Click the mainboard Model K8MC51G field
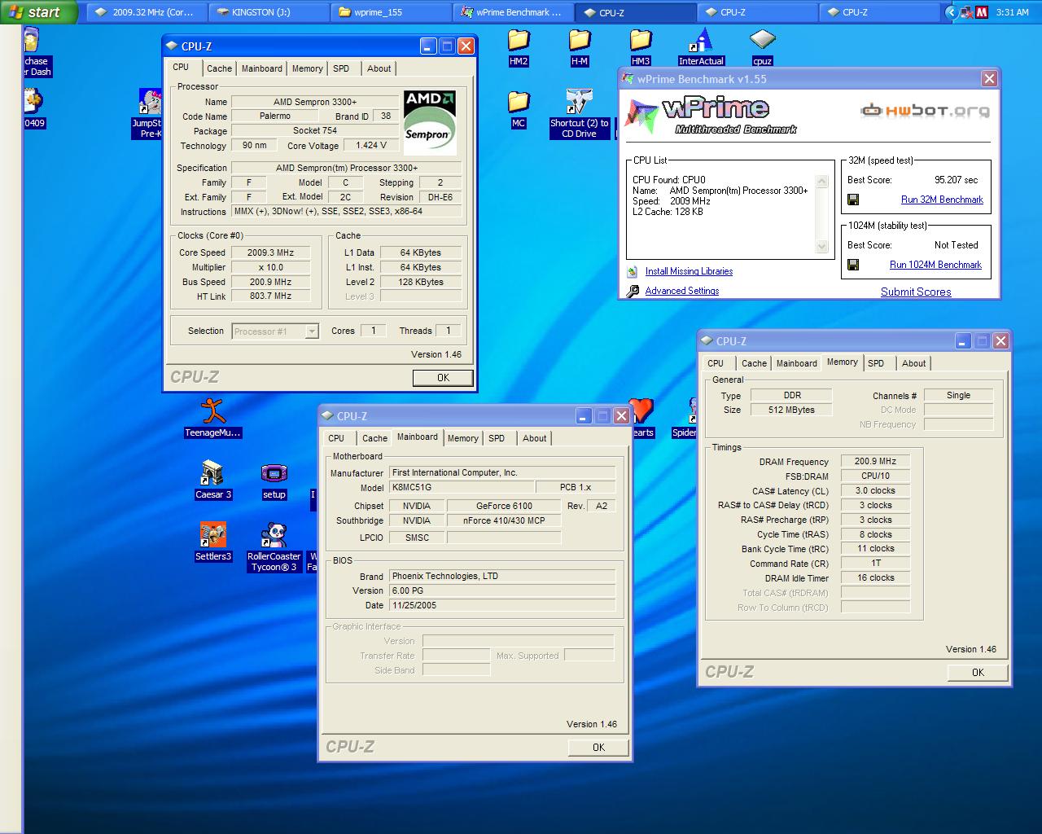The width and height of the screenshot is (1042, 834). point(462,487)
